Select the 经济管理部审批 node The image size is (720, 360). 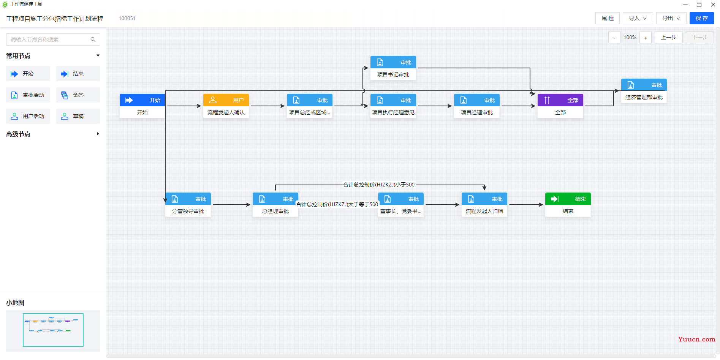tap(644, 91)
